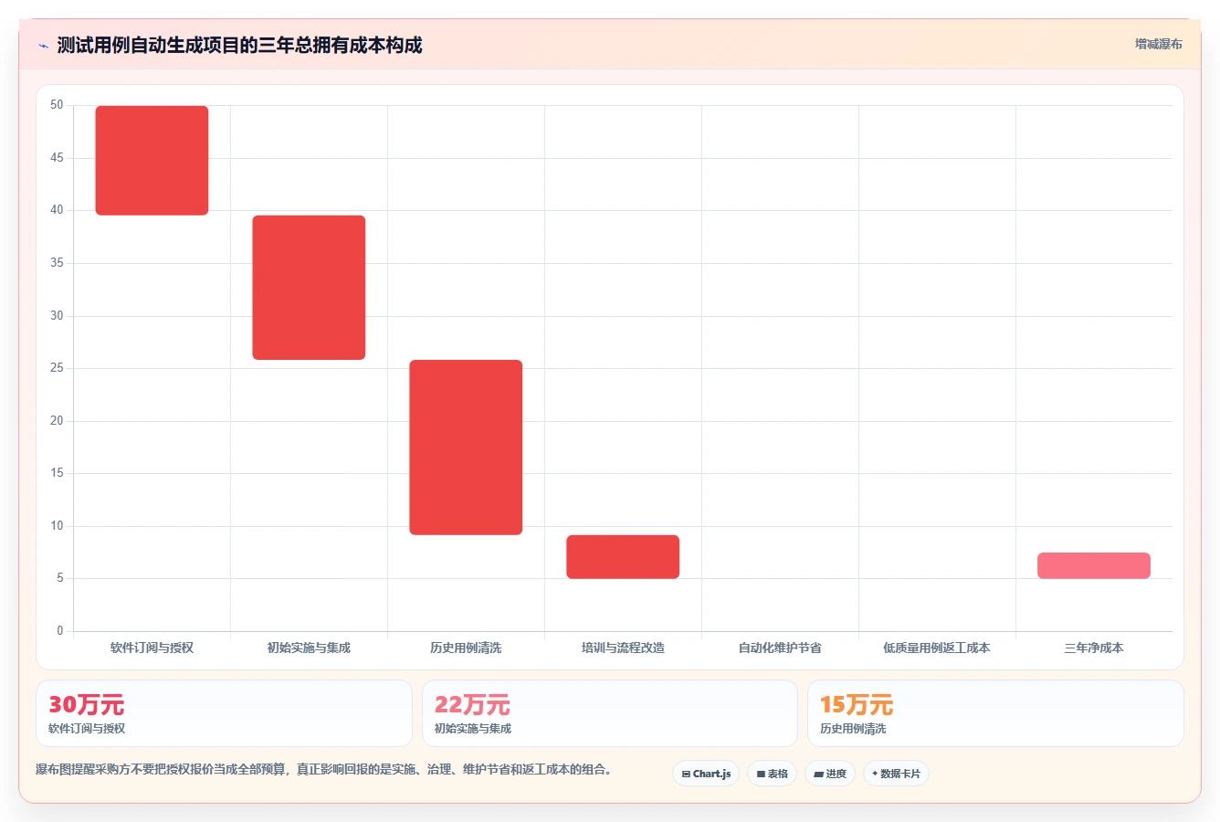This screenshot has height=822, width=1220.
Task: Click the title 测试用例自动生成项目的三年总拥有成本构成
Action: pyautogui.click(x=239, y=45)
